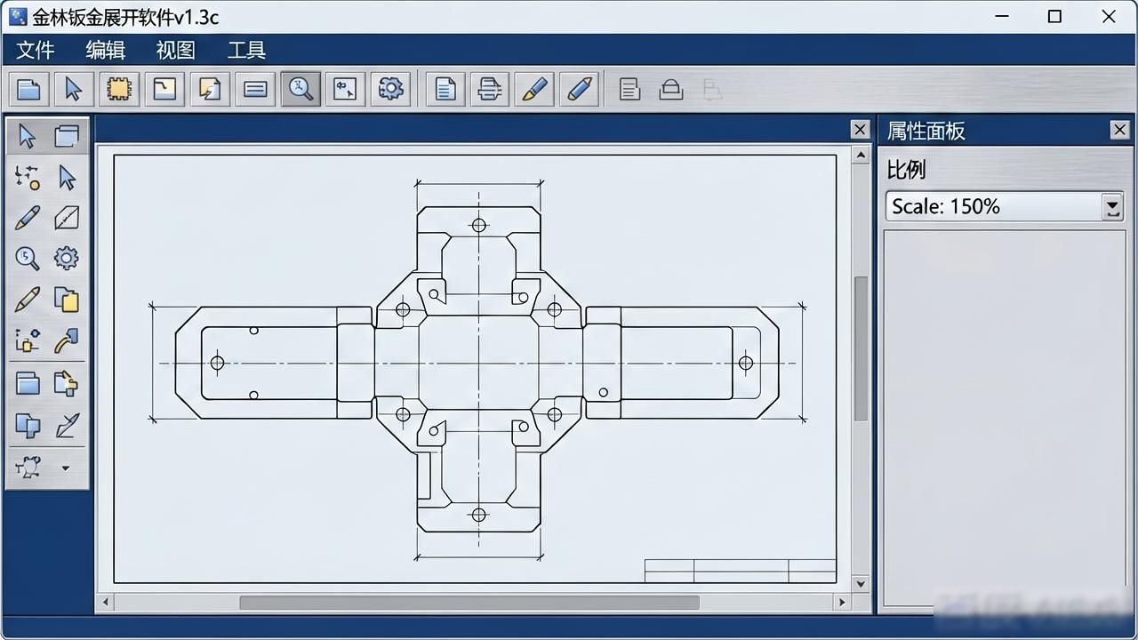1138x640 pixels.
Task: Click the stacked windows icon in left palette
Action: pos(67,136)
